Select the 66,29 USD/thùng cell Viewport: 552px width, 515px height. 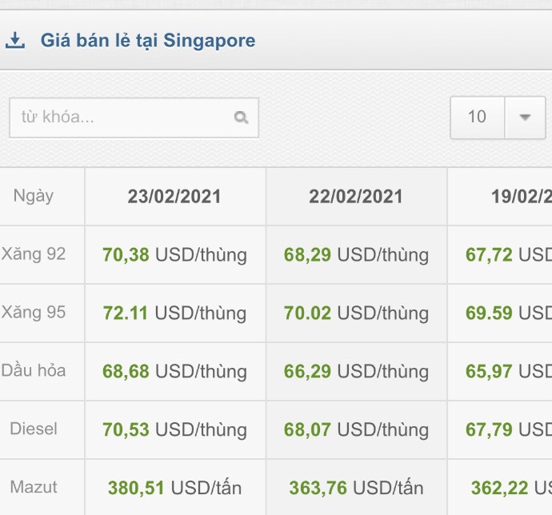(356, 371)
